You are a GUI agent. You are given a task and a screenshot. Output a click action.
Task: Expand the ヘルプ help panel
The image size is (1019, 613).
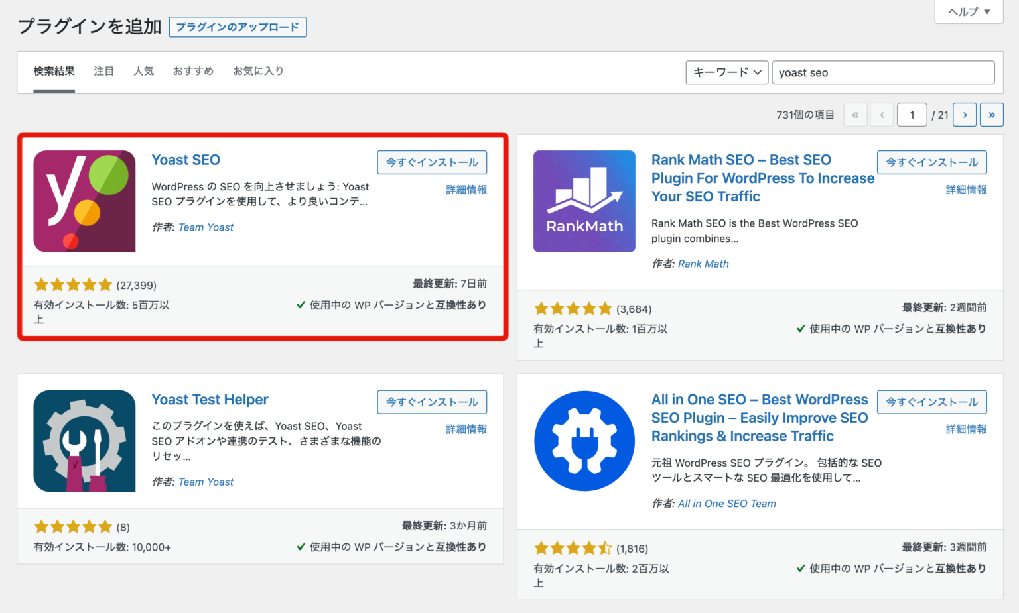click(x=969, y=12)
